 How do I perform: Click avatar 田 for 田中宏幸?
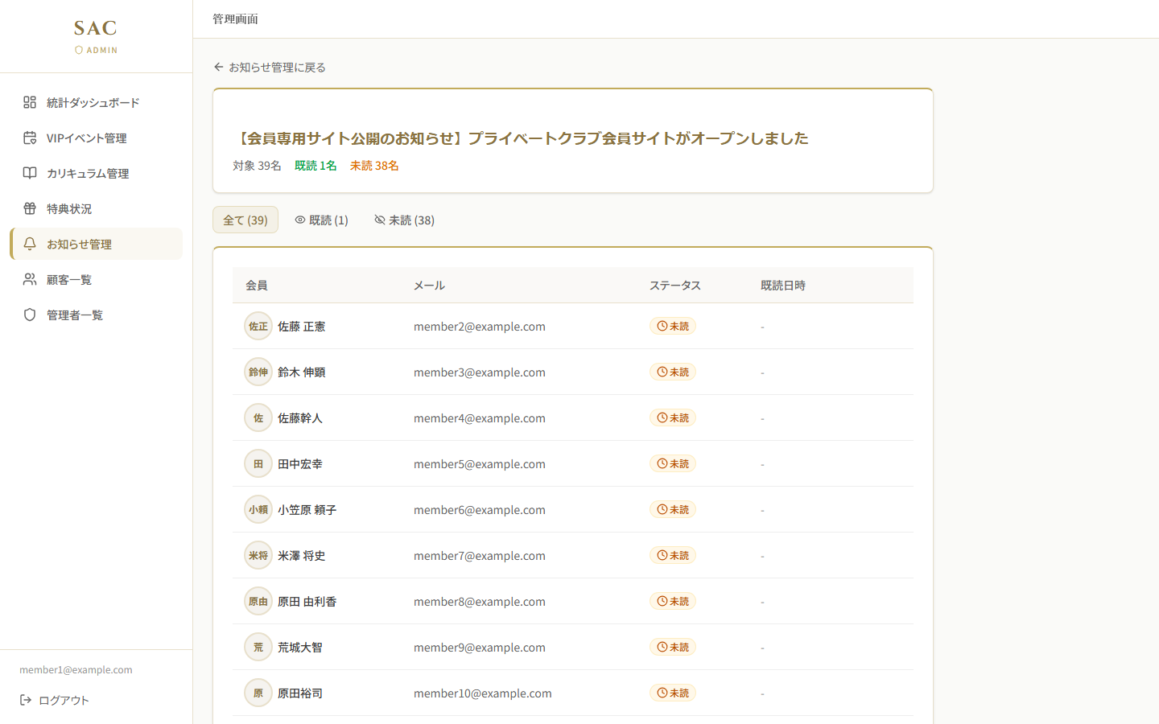[x=258, y=463]
